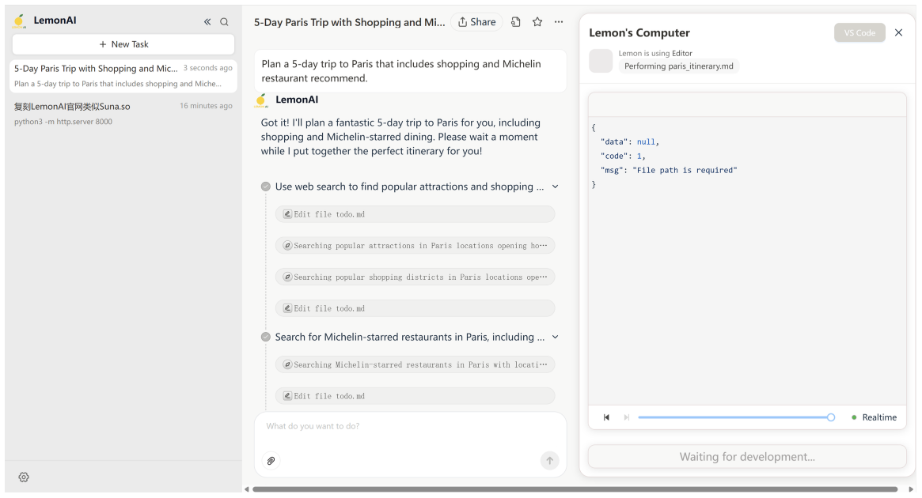The height and width of the screenshot is (498, 922).
Task: Open 'Searching popular attractions in Paris' action
Action: point(415,246)
